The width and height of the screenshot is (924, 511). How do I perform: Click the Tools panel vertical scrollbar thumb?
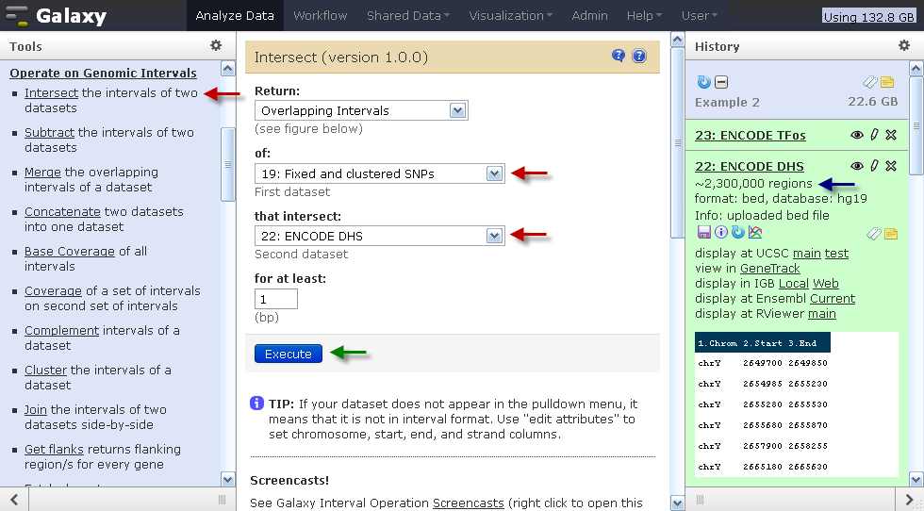[228, 164]
